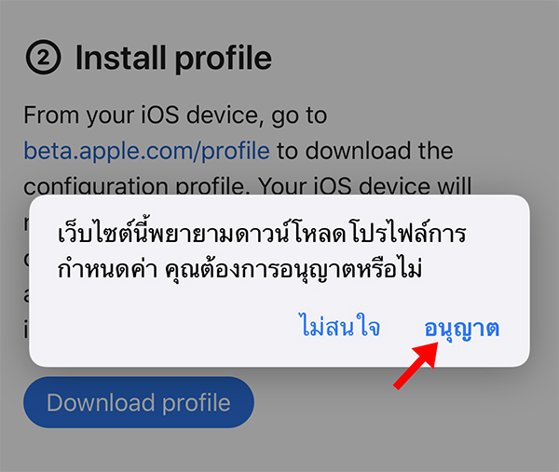559x472 pixels.
Task: Click the line configuration profile. Your iOS device will
Action: point(248,185)
